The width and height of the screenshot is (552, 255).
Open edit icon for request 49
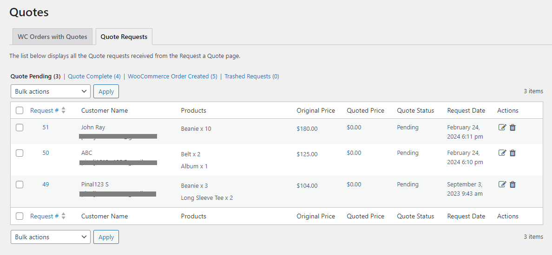tap(502, 185)
